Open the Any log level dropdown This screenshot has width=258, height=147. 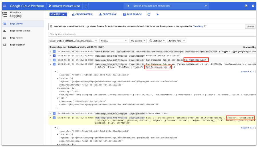tap(138, 41)
